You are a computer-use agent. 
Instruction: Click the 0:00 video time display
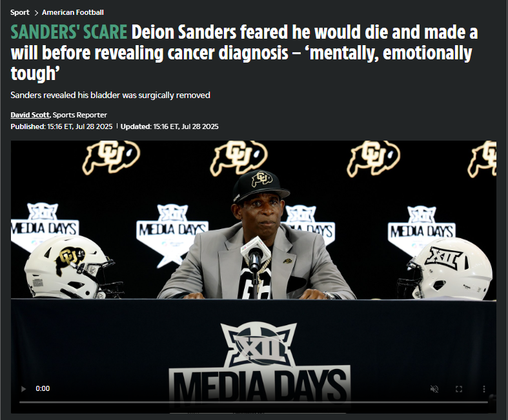pyautogui.click(x=43, y=388)
